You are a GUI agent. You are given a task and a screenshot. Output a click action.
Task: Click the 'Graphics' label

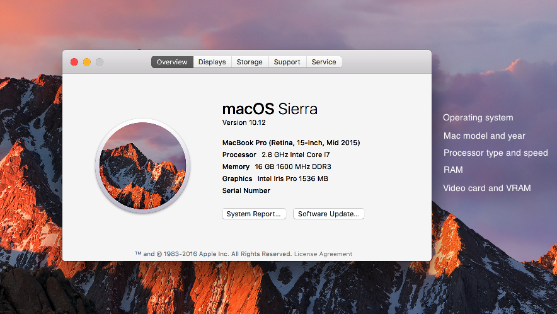pos(238,178)
